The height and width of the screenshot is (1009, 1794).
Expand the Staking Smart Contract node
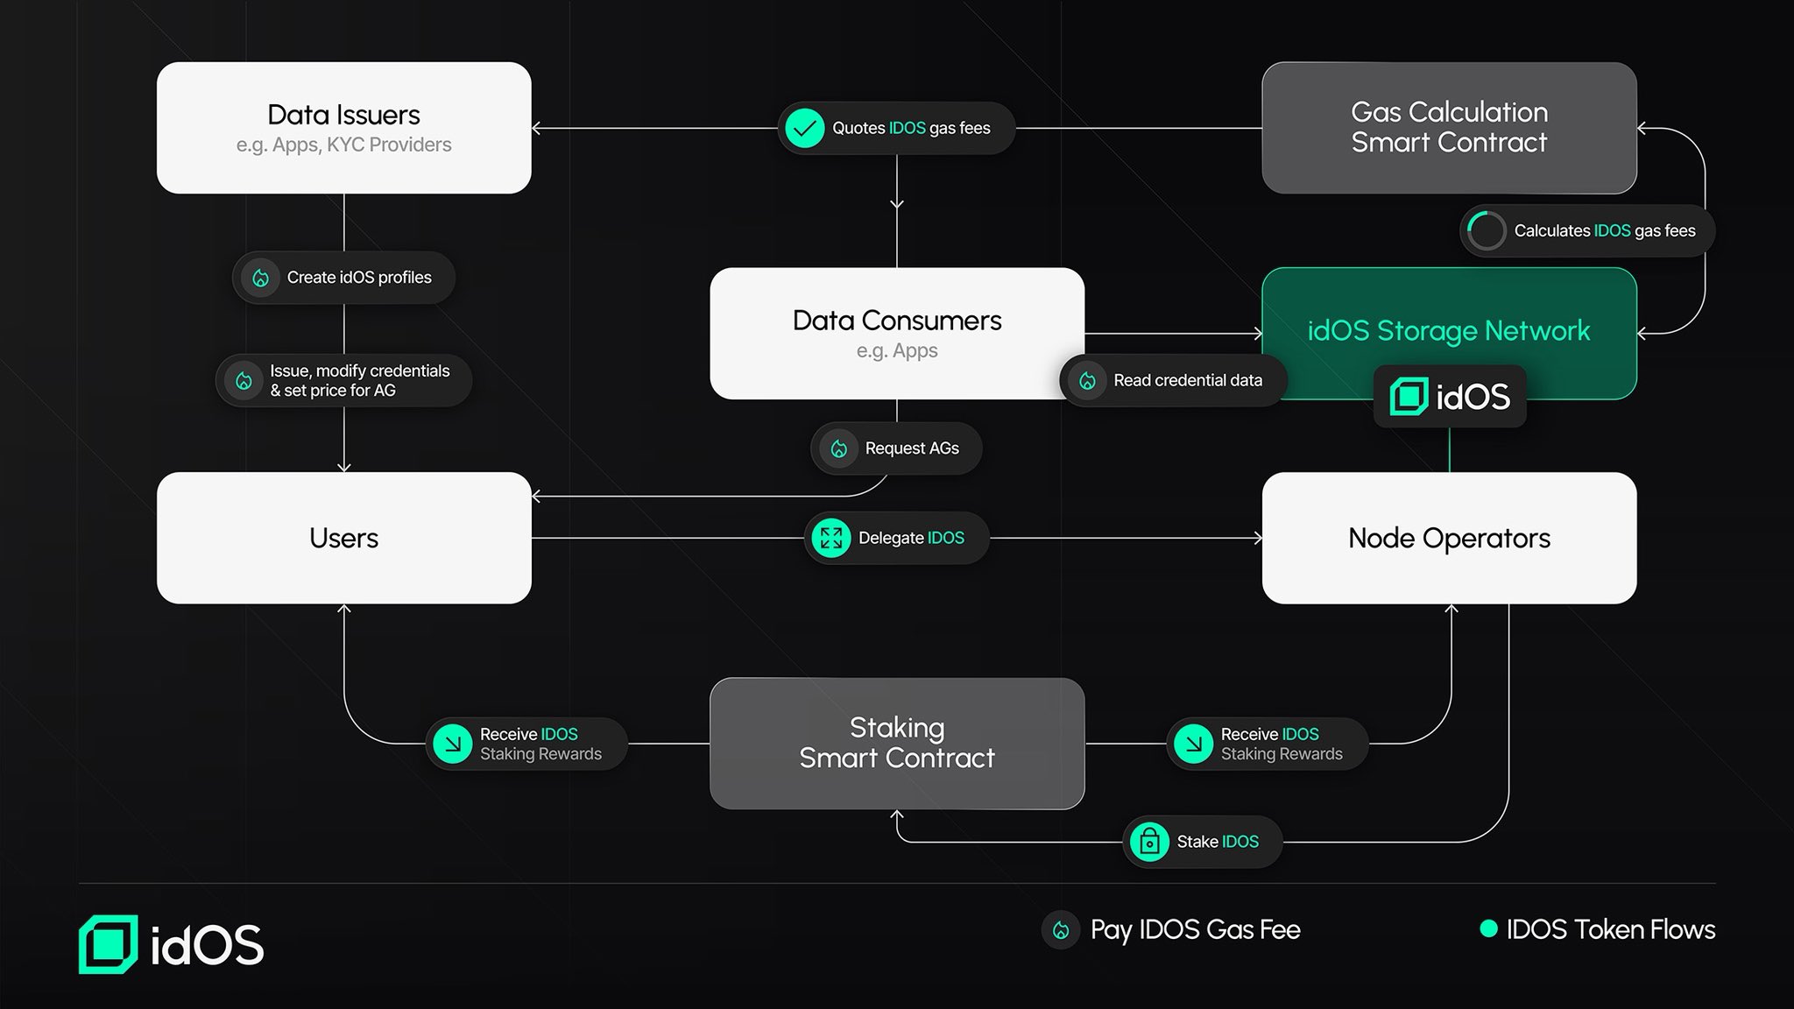896,743
